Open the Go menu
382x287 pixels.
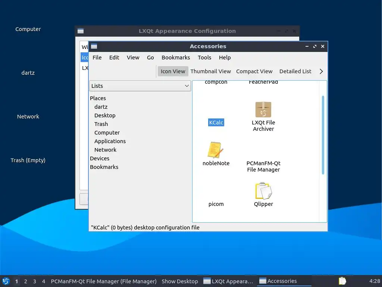[150, 58]
